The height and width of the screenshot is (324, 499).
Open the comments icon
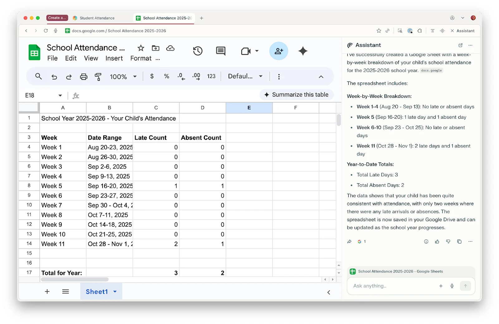(x=221, y=51)
